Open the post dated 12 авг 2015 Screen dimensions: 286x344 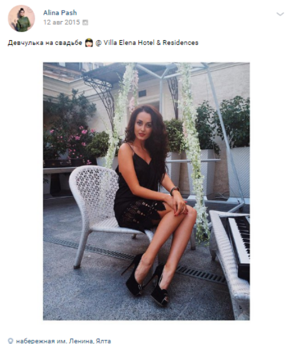point(61,22)
